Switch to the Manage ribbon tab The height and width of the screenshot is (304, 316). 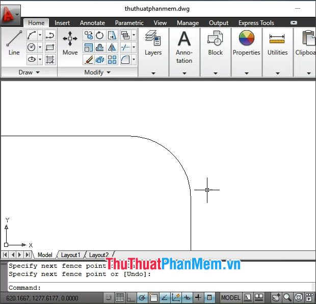click(x=188, y=23)
